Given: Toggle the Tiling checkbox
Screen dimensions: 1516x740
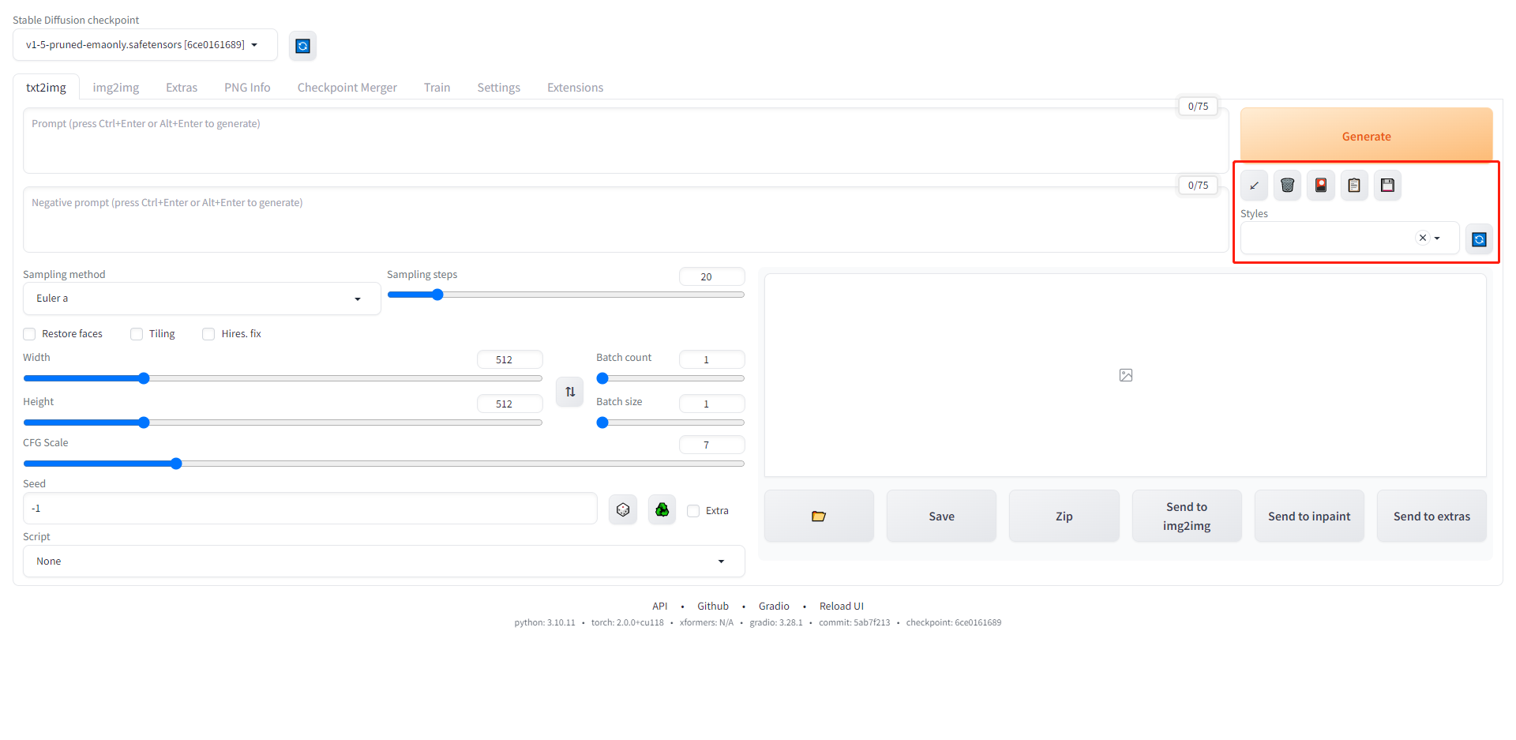Looking at the screenshot, I should coord(137,334).
